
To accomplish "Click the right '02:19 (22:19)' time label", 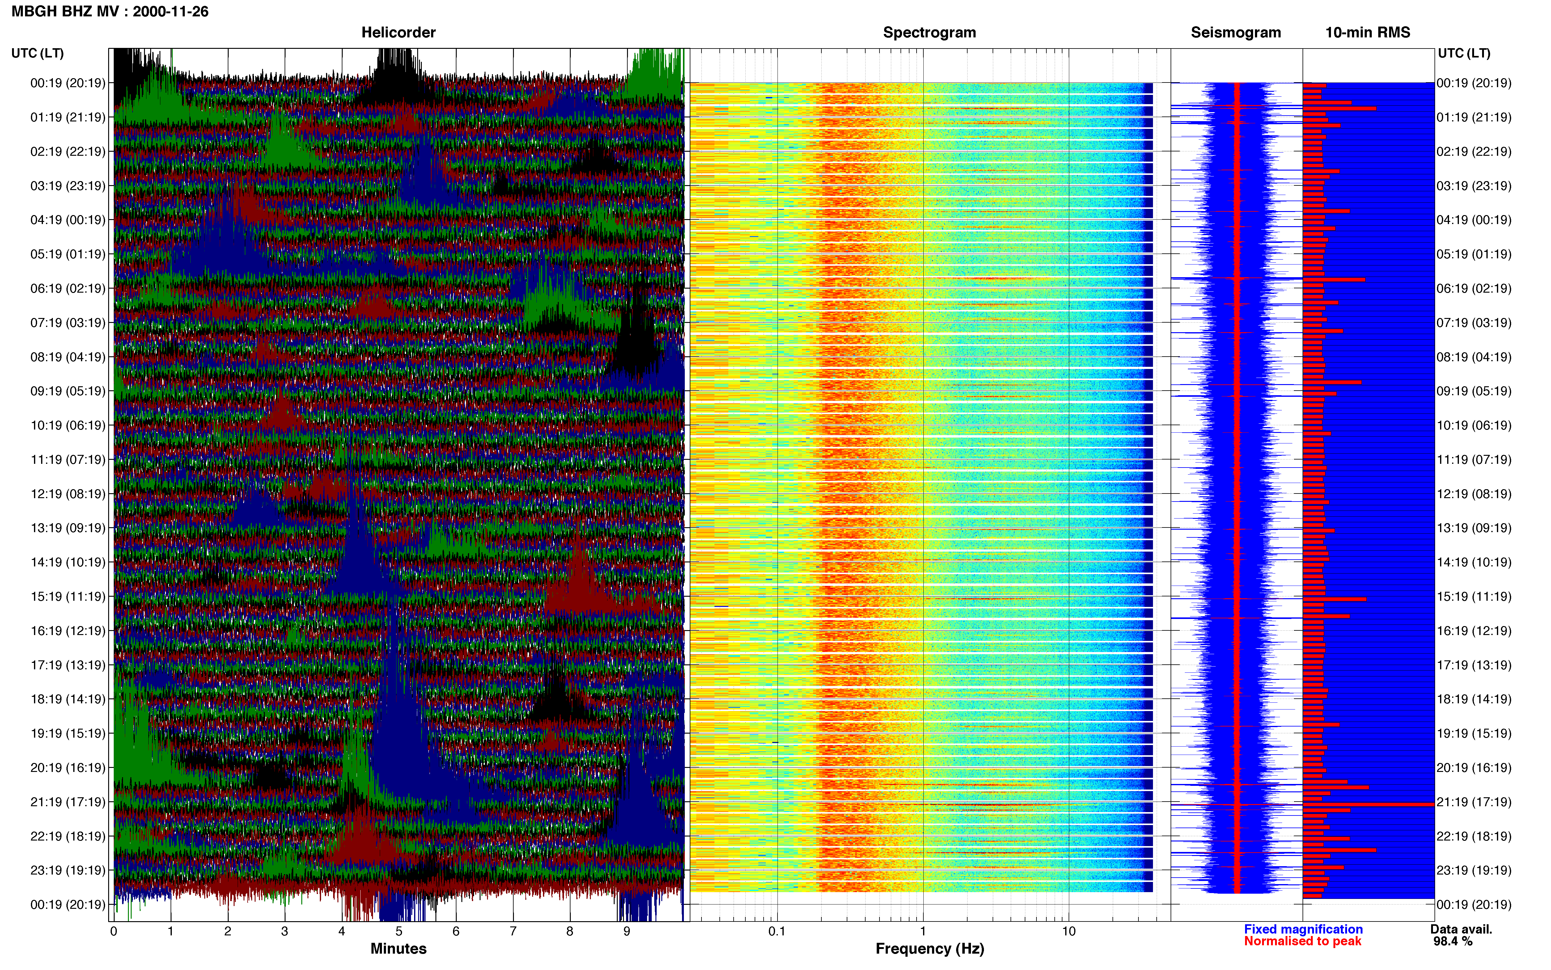I will tap(1474, 152).
